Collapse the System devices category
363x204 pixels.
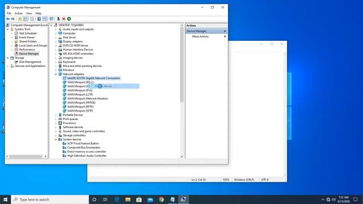tap(56, 139)
